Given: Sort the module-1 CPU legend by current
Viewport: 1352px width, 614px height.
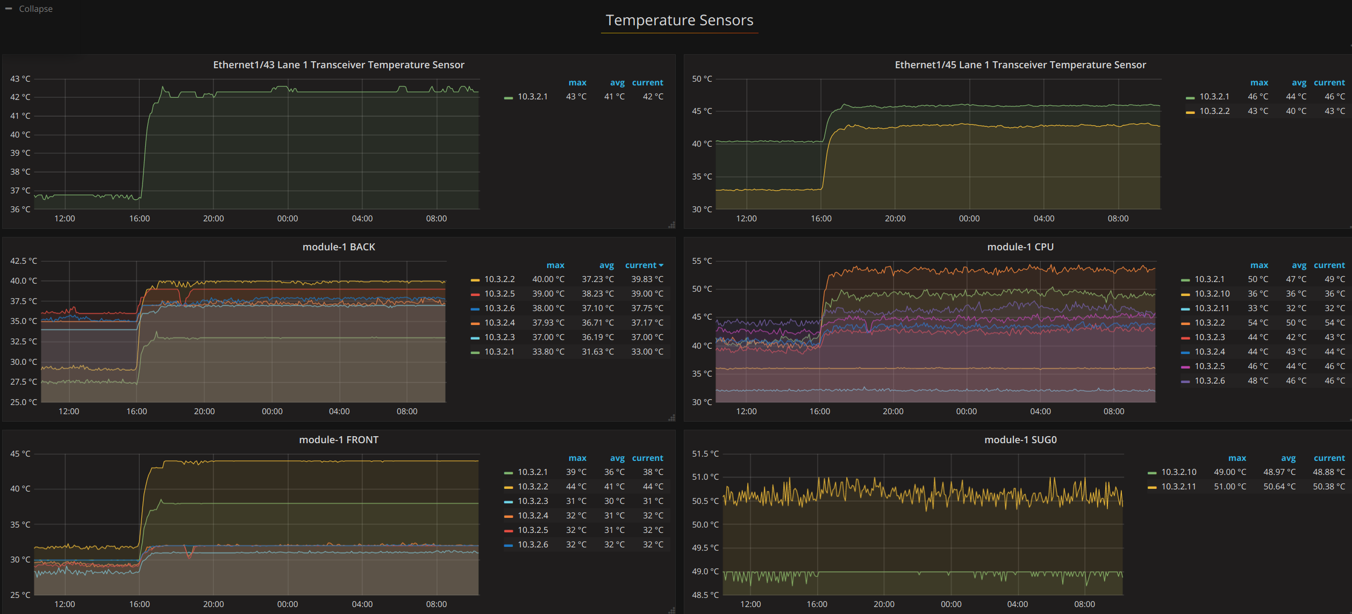Looking at the screenshot, I should click(1329, 265).
